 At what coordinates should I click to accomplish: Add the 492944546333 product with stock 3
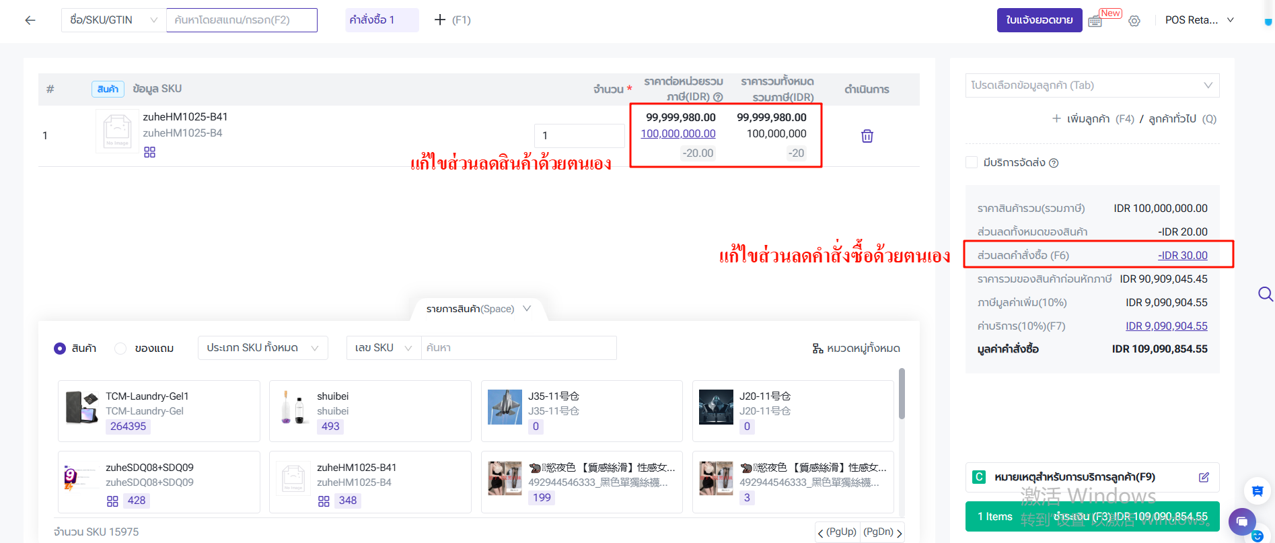click(x=793, y=482)
